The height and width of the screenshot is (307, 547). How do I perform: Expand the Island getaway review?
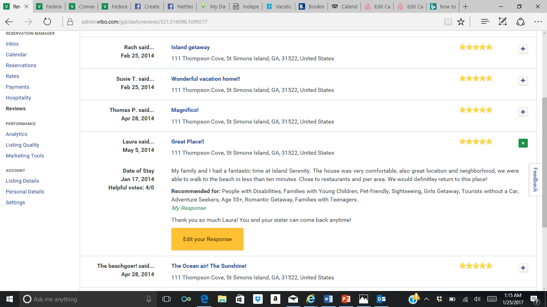pos(523,49)
